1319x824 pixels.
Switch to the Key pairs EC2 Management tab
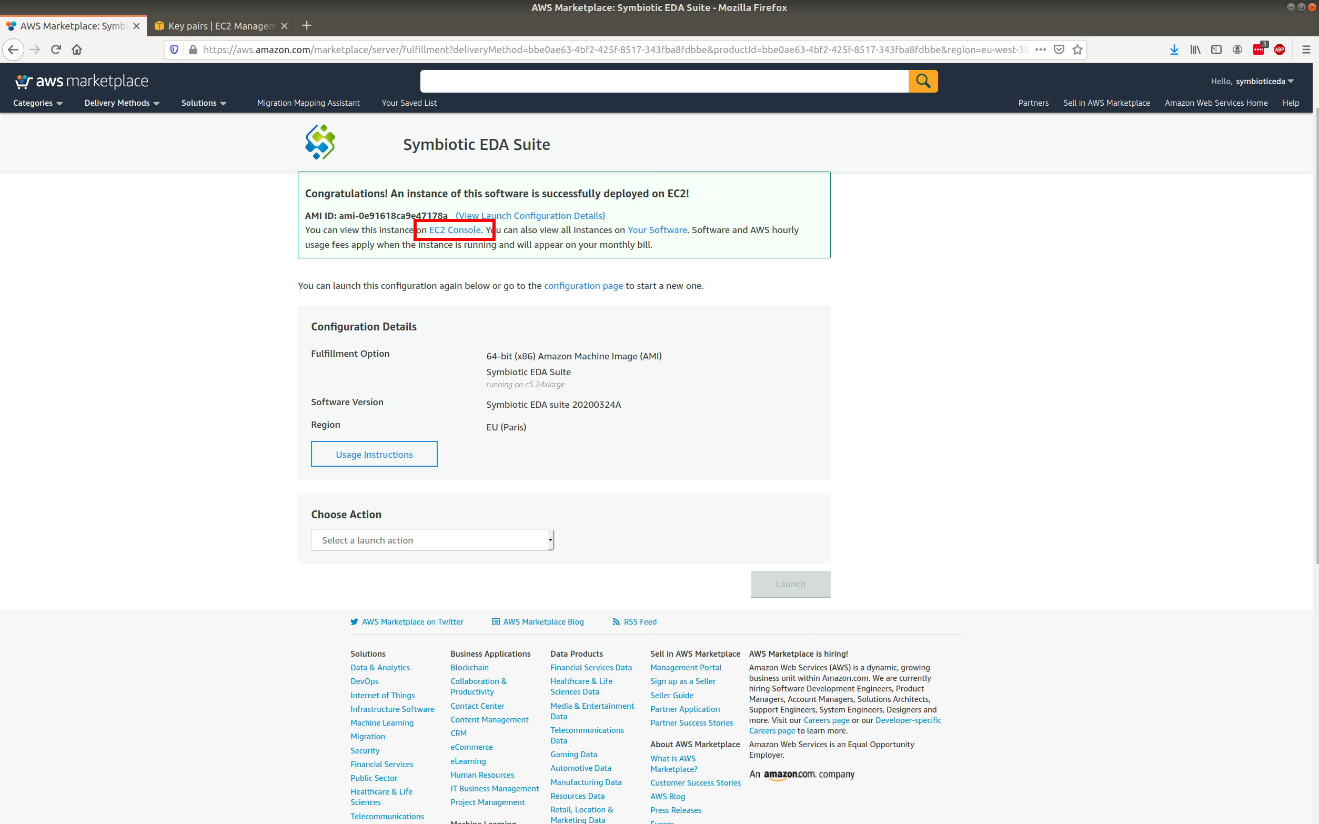[x=221, y=26]
